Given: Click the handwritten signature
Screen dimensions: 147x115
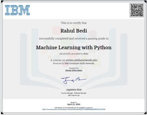Looking at the screenshot, I should [x=73, y=80].
